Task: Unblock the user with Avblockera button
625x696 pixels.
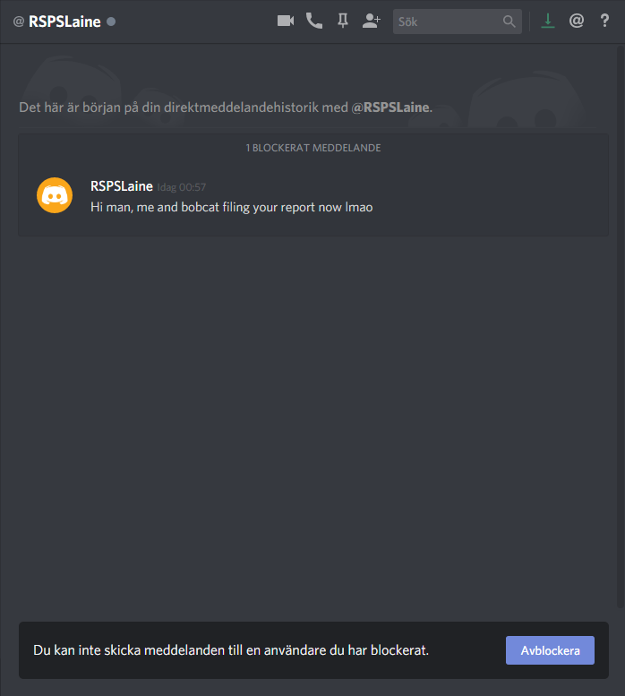Action: pyautogui.click(x=550, y=650)
